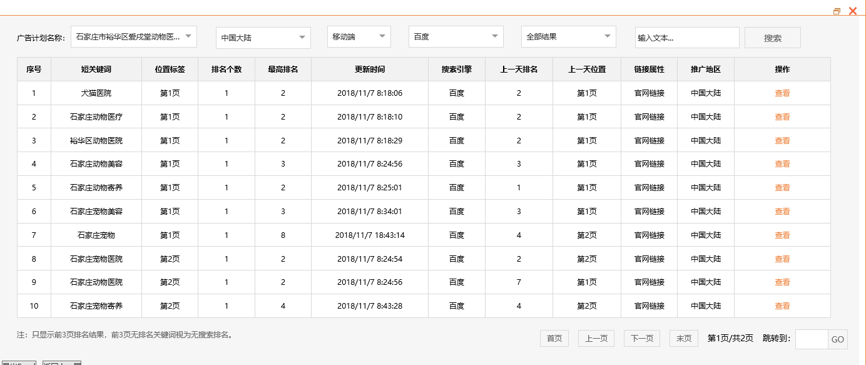The height and width of the screenshot is (365, 866).
Task: Expand the 百度 search engine dropdown
Action: coord(455,36)
